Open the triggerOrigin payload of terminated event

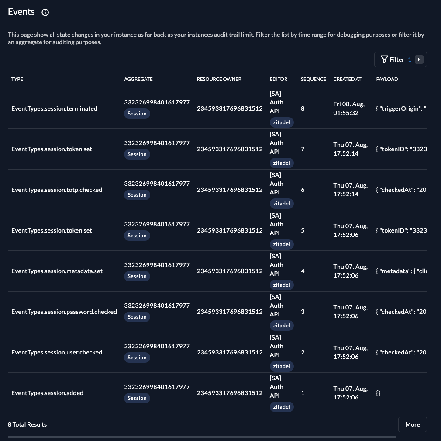point(401,108)
